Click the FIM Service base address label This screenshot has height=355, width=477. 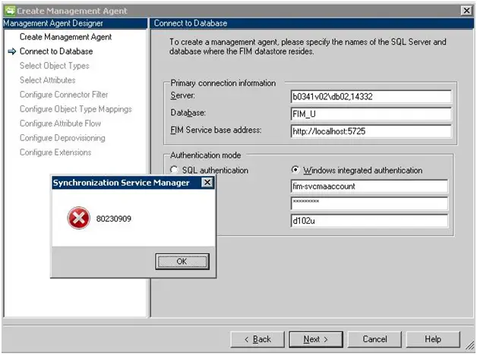pos(216,130)
